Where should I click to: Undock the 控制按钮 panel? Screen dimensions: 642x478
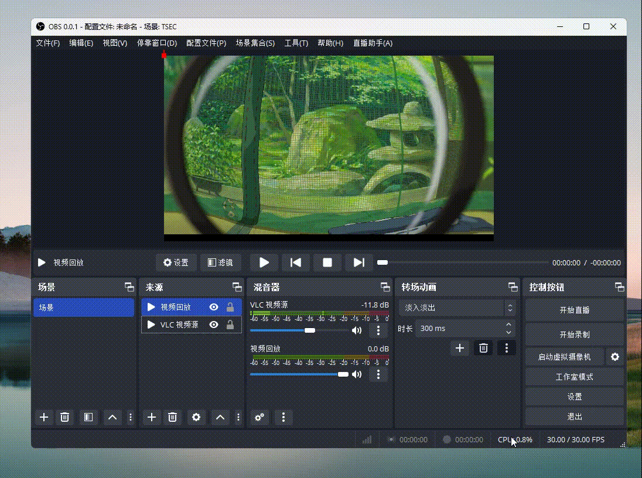click(620, 287)
